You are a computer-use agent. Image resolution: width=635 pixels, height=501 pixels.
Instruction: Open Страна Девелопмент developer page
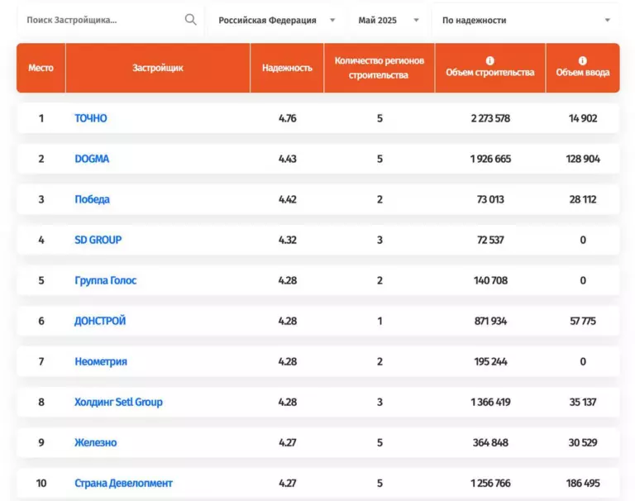(x=123, y=483)
